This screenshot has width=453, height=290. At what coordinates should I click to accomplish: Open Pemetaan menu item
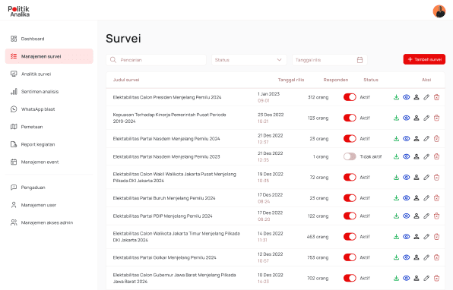(49, 127)
